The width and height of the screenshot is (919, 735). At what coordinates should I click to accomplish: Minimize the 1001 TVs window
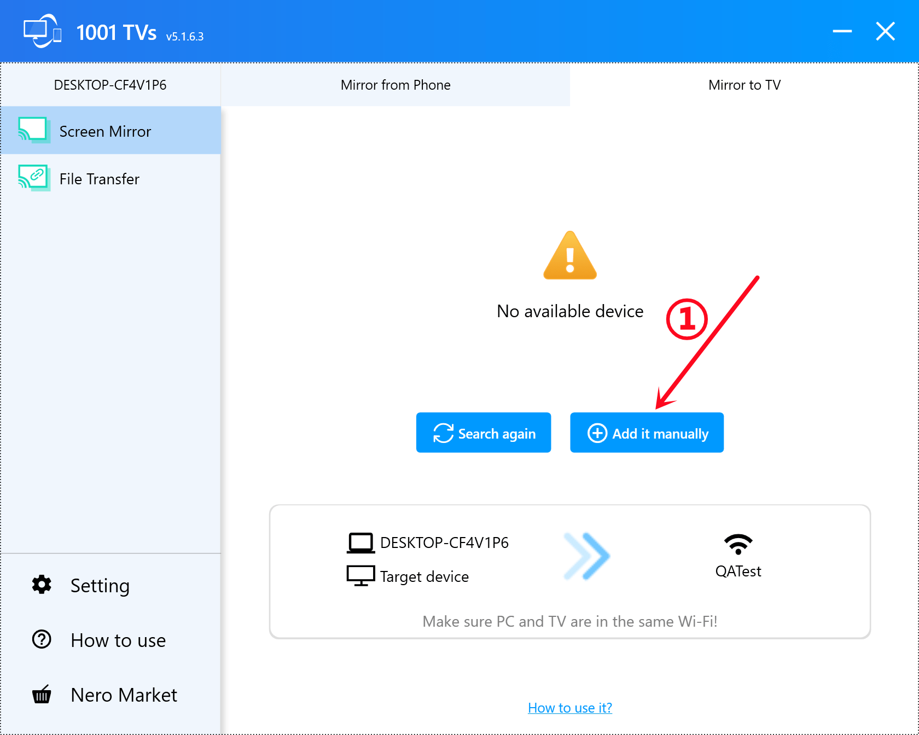coord(842,32)
